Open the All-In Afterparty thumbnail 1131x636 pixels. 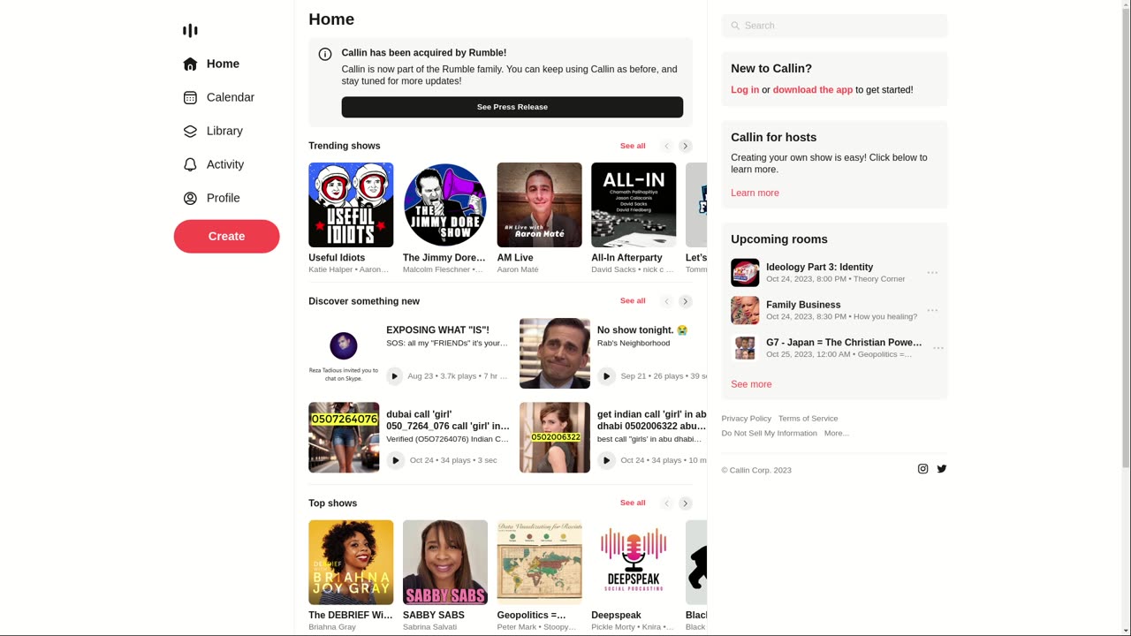point(634,205)
